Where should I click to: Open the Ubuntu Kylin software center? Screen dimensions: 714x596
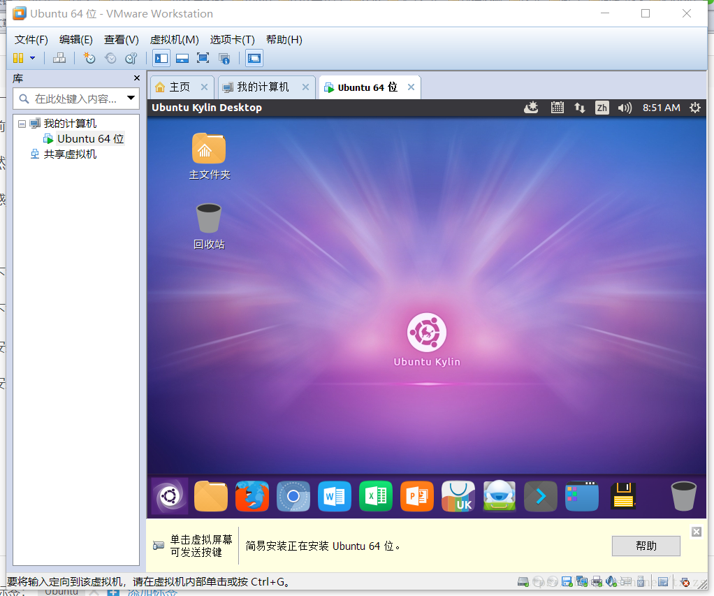(x=458, y=496)
